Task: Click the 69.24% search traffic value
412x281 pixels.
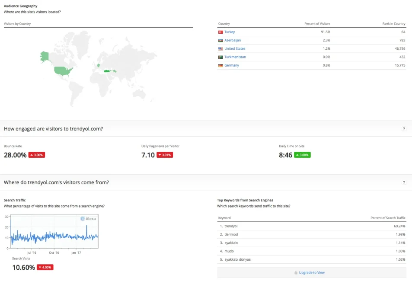Action: pyautogui.click(x=399, y=226)
